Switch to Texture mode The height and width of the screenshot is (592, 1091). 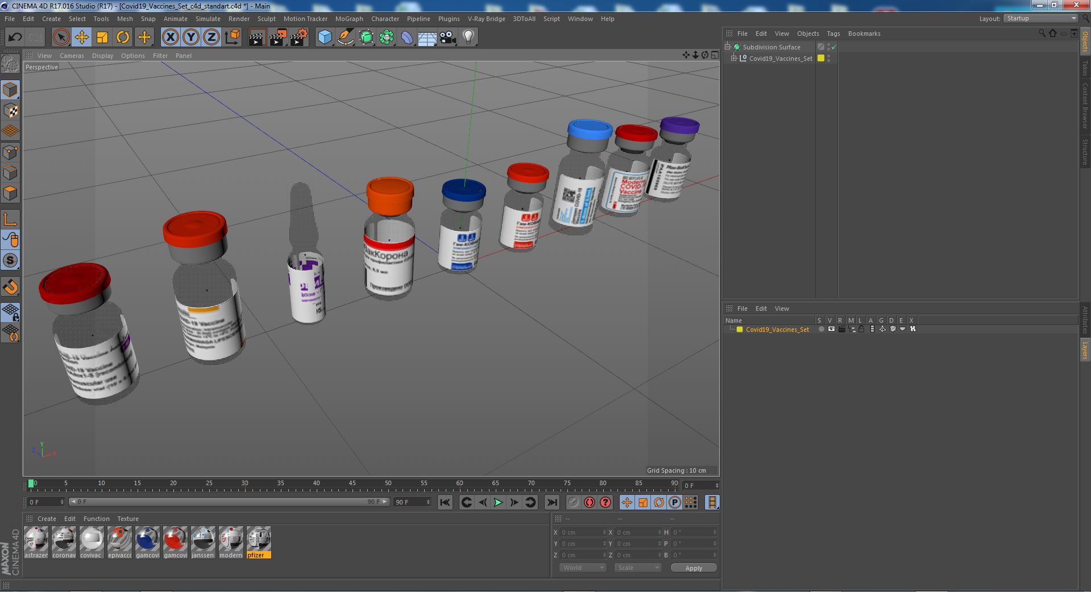(10, 111)
